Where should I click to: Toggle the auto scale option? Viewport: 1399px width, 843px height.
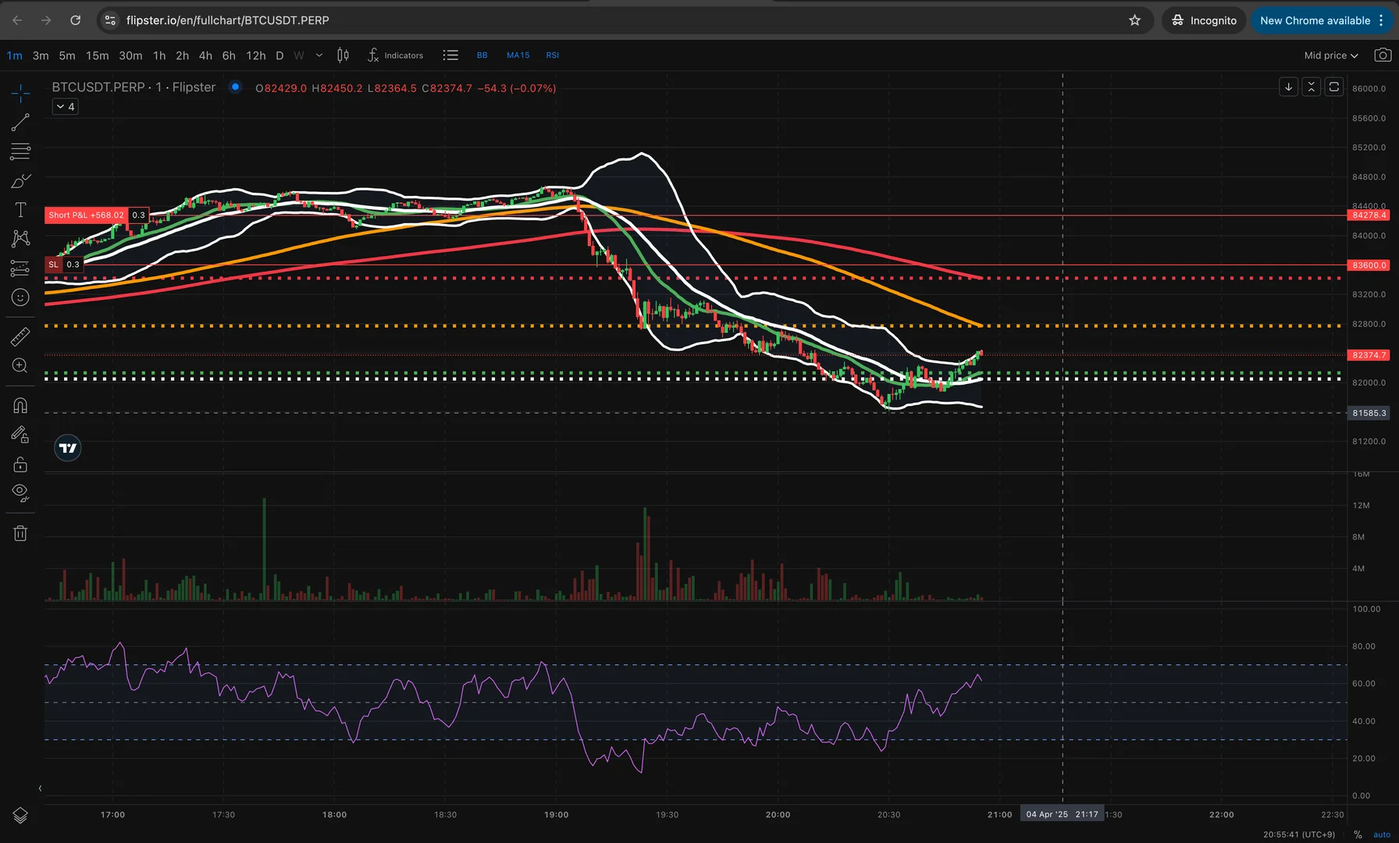pos(1381,834)
